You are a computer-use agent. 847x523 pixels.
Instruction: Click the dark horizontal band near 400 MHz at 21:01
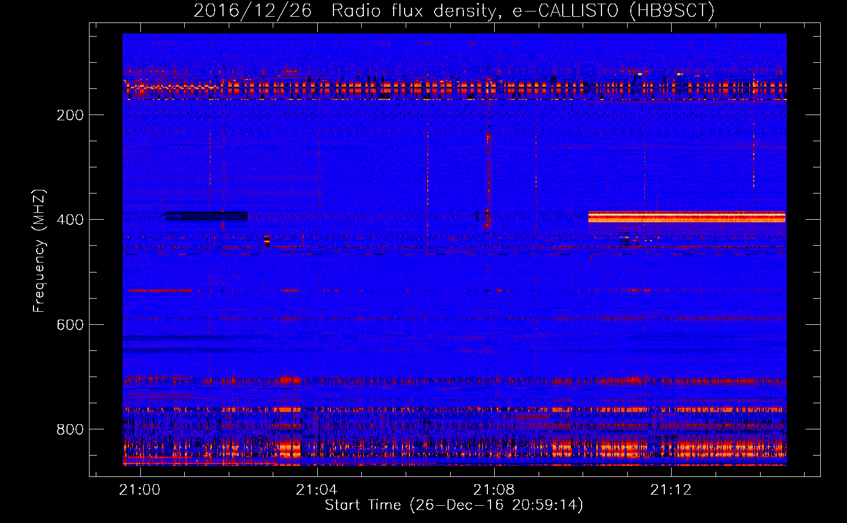point(206,216)
